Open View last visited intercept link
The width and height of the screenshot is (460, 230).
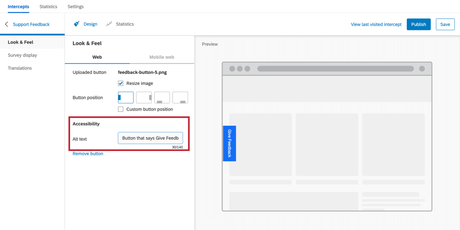tap(376, 25)
